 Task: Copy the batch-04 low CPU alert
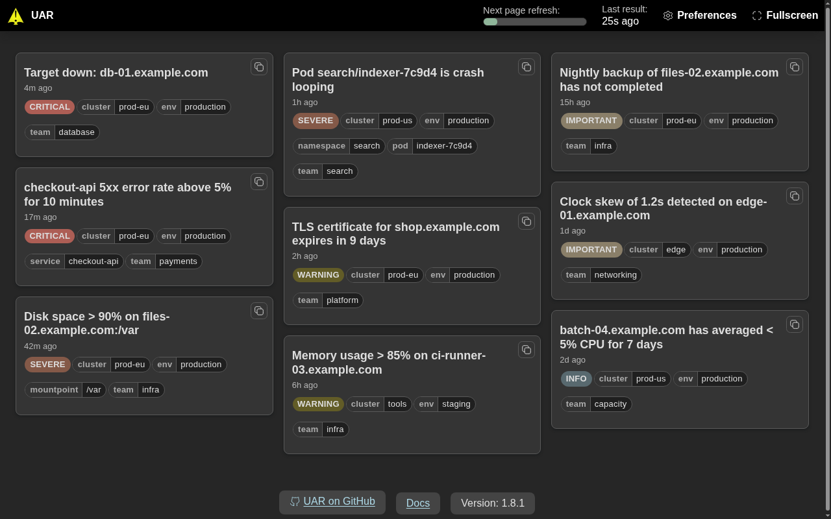(x=795, y=324)
